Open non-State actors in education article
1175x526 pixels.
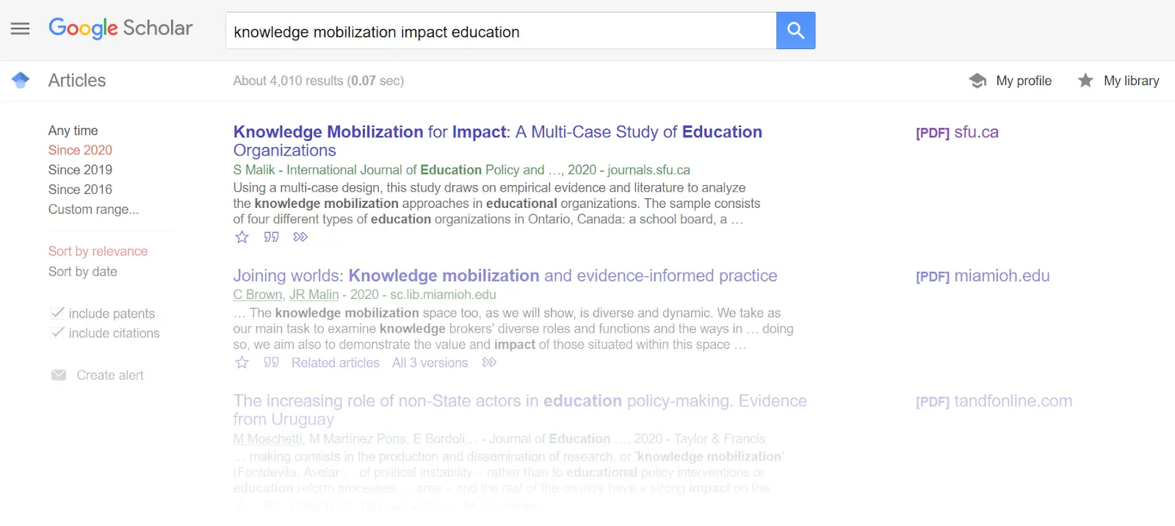click(520, 410)
